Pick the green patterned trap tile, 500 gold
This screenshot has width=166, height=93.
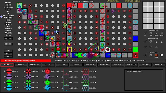(86, 83)
